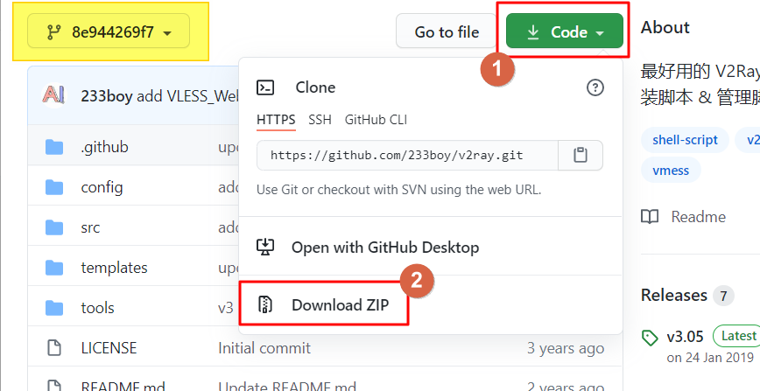The image size is (760, 391).
Task: Click the LICENSE file icon
Action: (54, 348)
